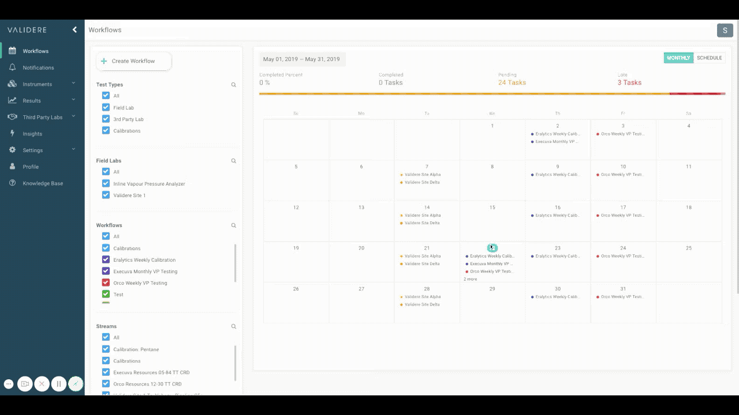Image resolution: width=739 pixels, height=415 pixels.
Task: Search within Streams filter
Action: tap(234, 326)
